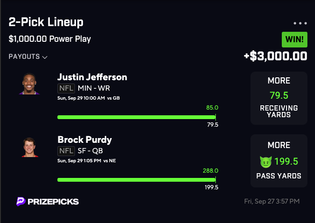
Task: Click Justin Jefferson's player headshot
Action: [x=29, y=84]
